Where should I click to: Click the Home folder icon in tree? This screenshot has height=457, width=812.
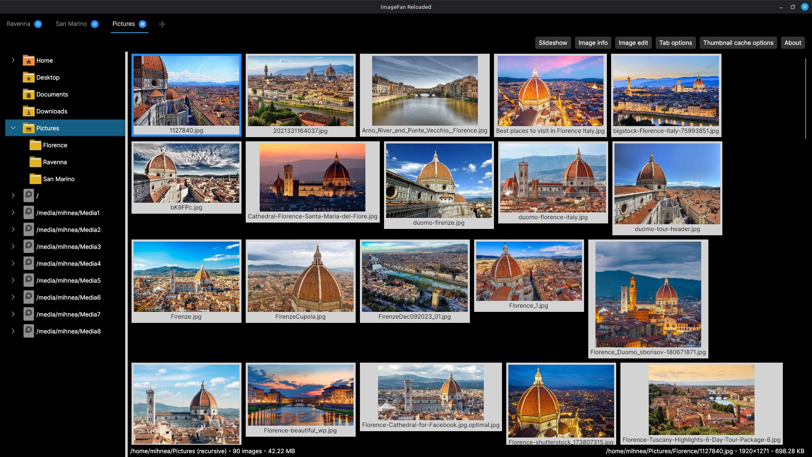coord(28,61)
